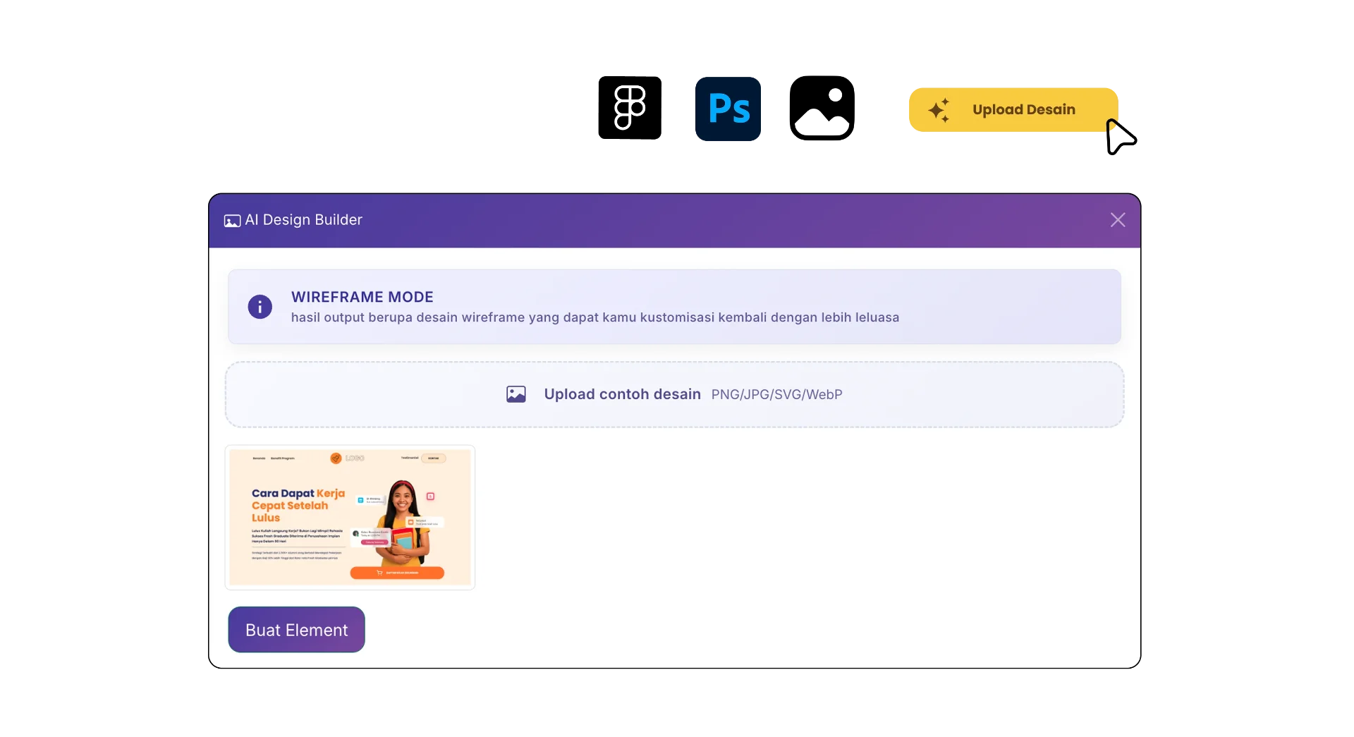
Task: Click the sparkle icon on Upload Desain
Action: (x=939, y=110)
